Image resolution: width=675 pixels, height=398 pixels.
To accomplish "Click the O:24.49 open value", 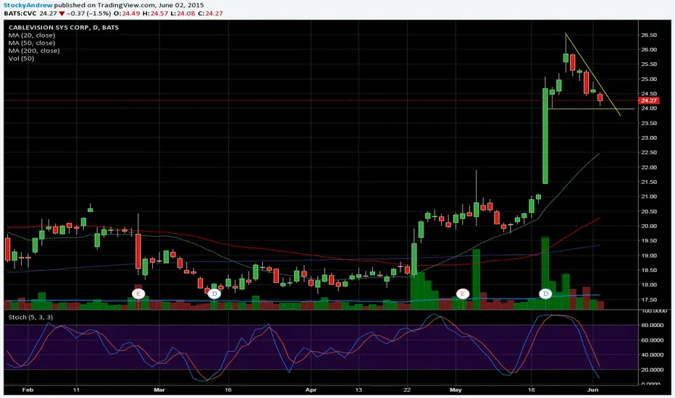I will point(127,13).
